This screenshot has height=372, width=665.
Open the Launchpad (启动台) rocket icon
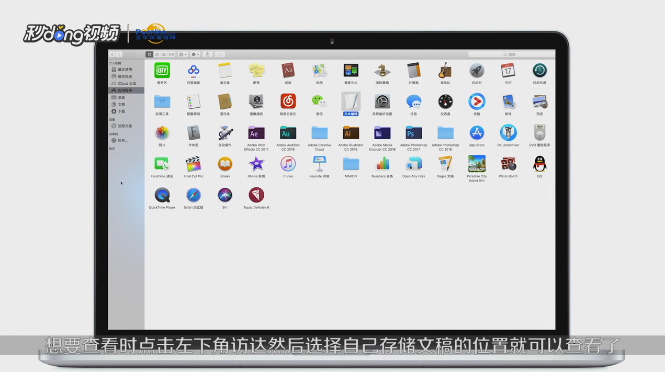tap(477, 71)
